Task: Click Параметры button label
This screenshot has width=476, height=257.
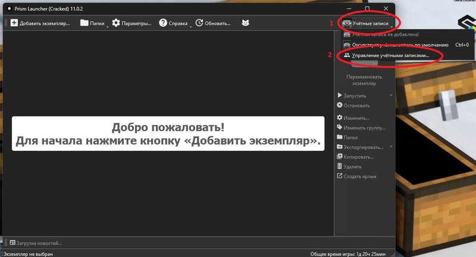Action: [136, 23]
